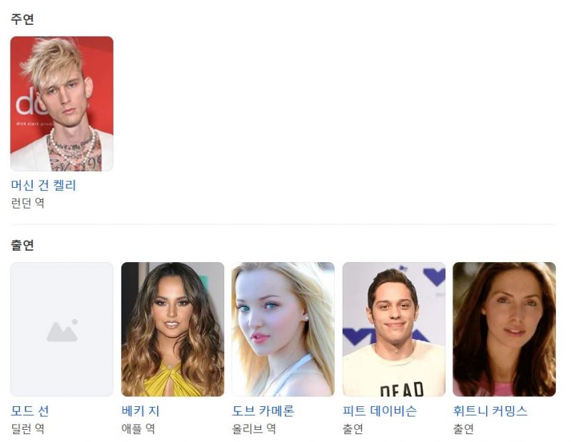The height and width of the screenshot is (442, 571).
Task: Open the 피트 데이비슨 name link
Action: [x=380, y=411]
